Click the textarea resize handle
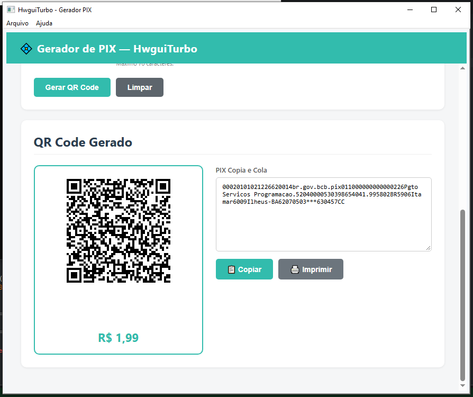 pos(429,248)
